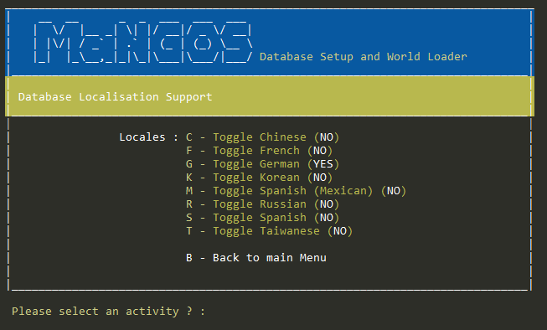The width and height of the screenshot is (547, 330).
Task: Click the NO status beside Russian
Action: (327, 204)
